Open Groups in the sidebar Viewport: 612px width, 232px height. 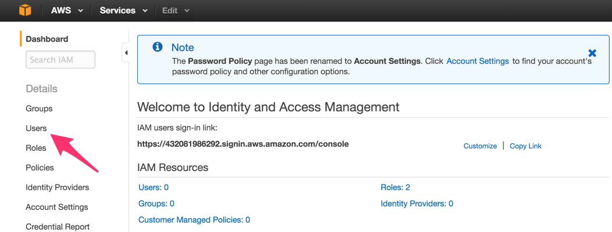point(39,108)
